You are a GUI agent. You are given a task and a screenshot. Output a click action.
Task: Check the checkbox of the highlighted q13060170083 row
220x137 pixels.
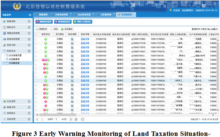tap(36, 81)
